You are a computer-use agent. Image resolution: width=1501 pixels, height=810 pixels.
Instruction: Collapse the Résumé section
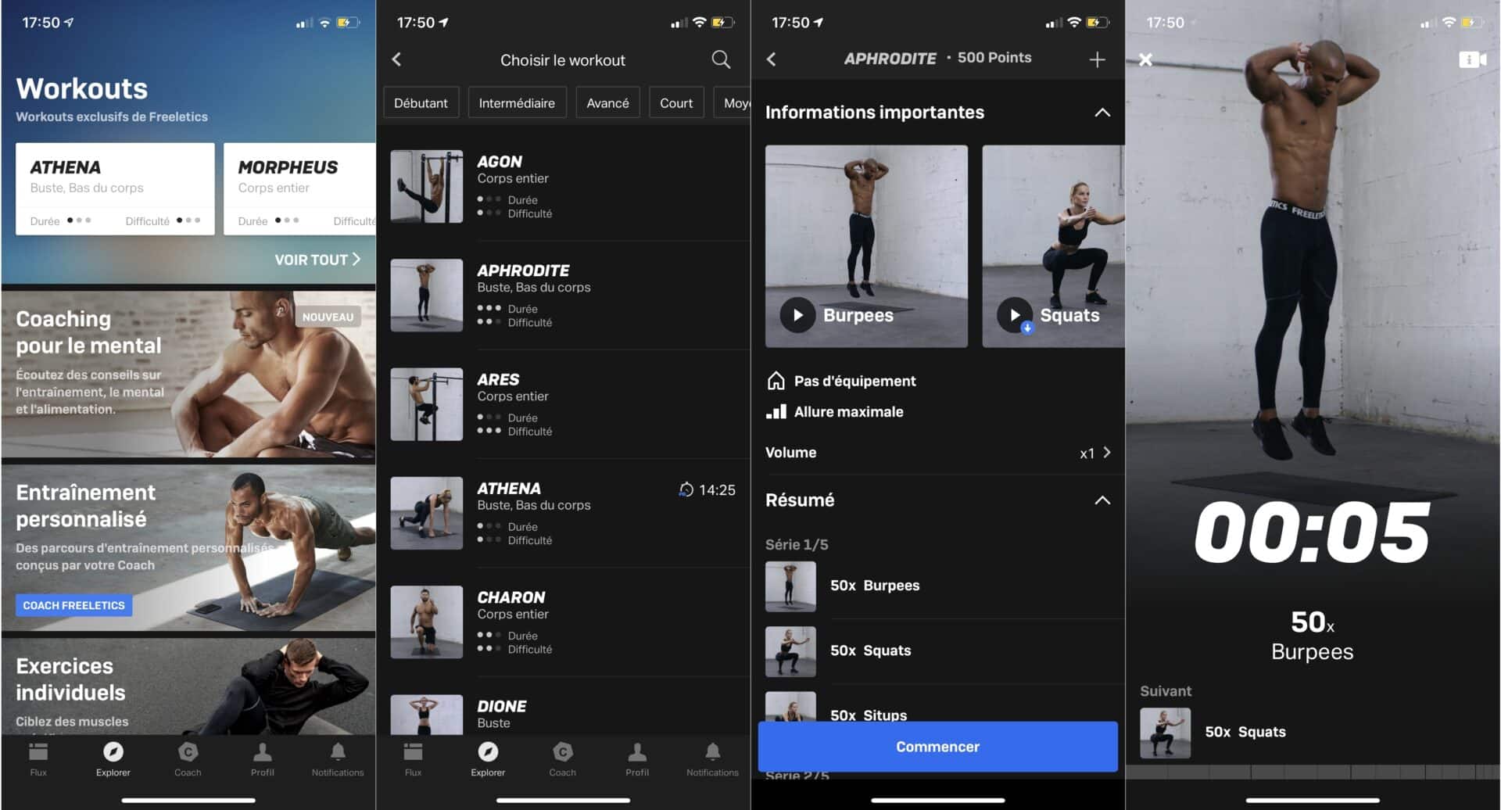(x=1103, y=500)
